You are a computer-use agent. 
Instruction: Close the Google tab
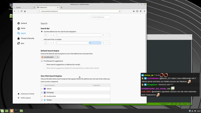[x=34, y=7]
